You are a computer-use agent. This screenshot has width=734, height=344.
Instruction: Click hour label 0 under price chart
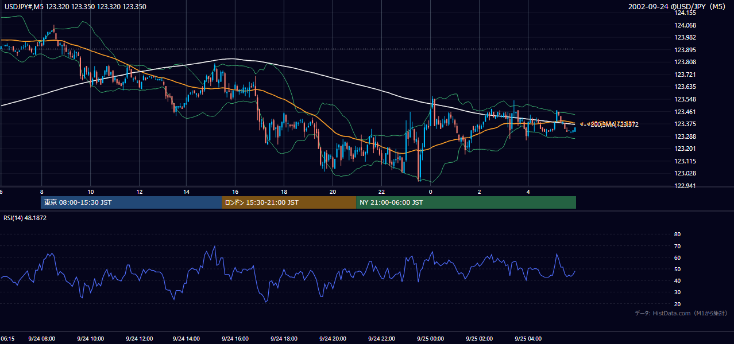pyautogui.click(x=431, y=191)
